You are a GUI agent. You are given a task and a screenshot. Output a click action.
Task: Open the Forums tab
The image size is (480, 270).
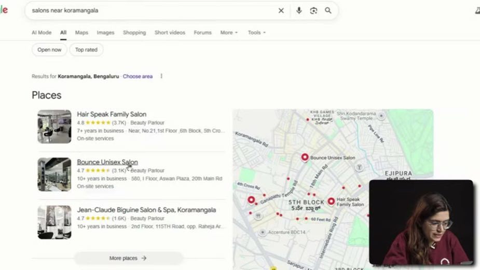click(202, 33)
